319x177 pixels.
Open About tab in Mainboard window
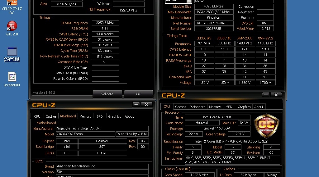click(x=129, y=116)
